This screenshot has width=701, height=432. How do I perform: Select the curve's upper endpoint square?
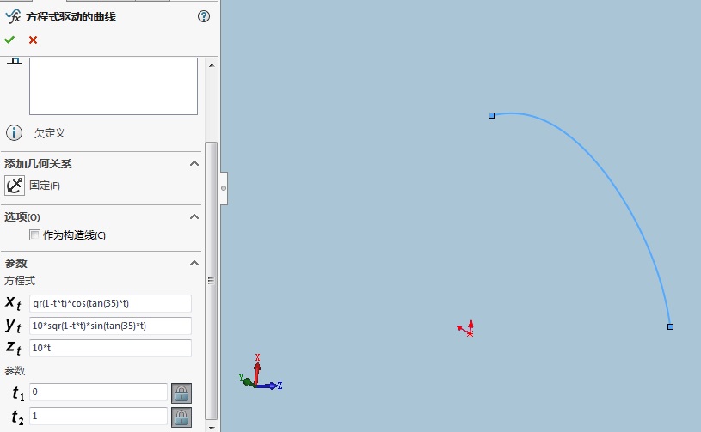coord(491,116)
